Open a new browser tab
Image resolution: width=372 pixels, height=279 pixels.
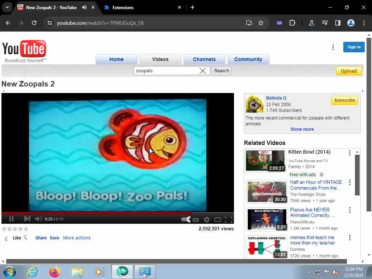[193, 7]
